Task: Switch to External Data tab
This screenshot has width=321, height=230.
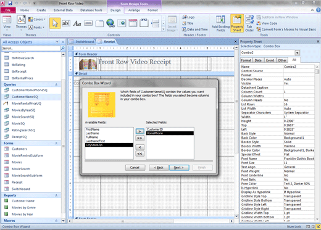Action: click(x=63, y=10)
